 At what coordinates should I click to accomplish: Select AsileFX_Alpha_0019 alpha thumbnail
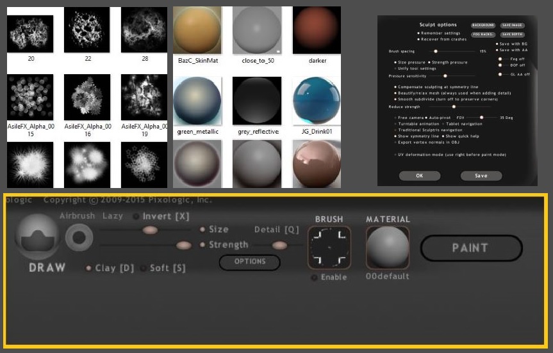144,97
